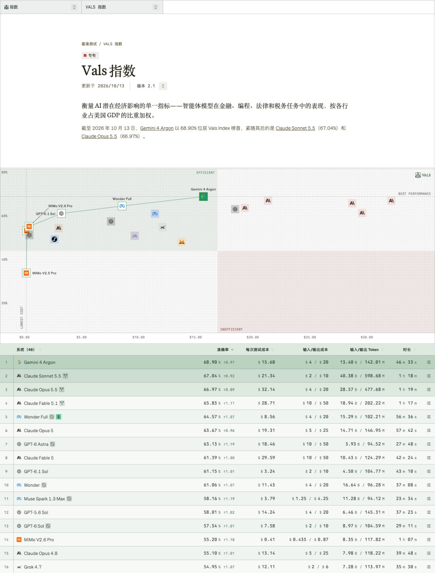Screen dimensions: 435x573
Task: Open the VALS 指数 dropdown
Action: tap(122, 7)
